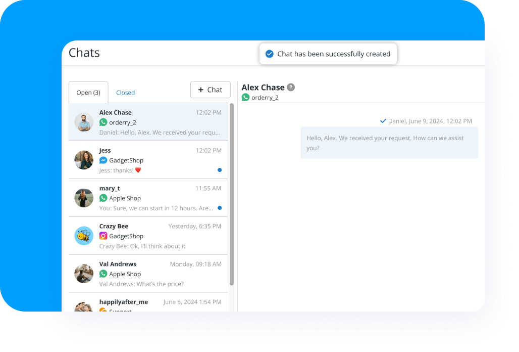The height and width of the screenshot is (352, 519).
Task: Switch to the Closed chats tab
Action: pyautogui.click(x=125, y=93)
